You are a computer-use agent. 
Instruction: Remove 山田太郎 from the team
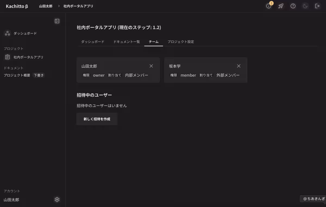point(151,66)
